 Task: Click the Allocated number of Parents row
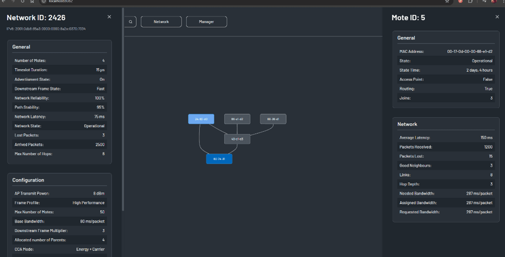[x=60, y=240]
